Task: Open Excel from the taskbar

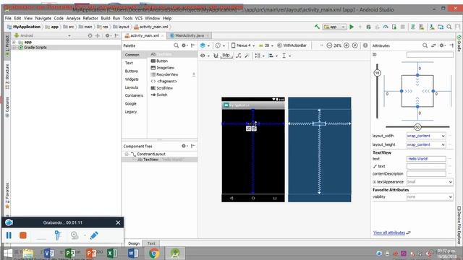Action: tap(112, 253)
